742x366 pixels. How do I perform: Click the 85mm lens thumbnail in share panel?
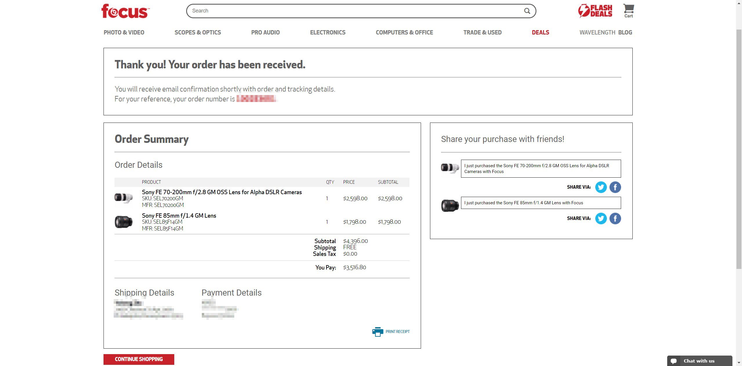point(450,205)
